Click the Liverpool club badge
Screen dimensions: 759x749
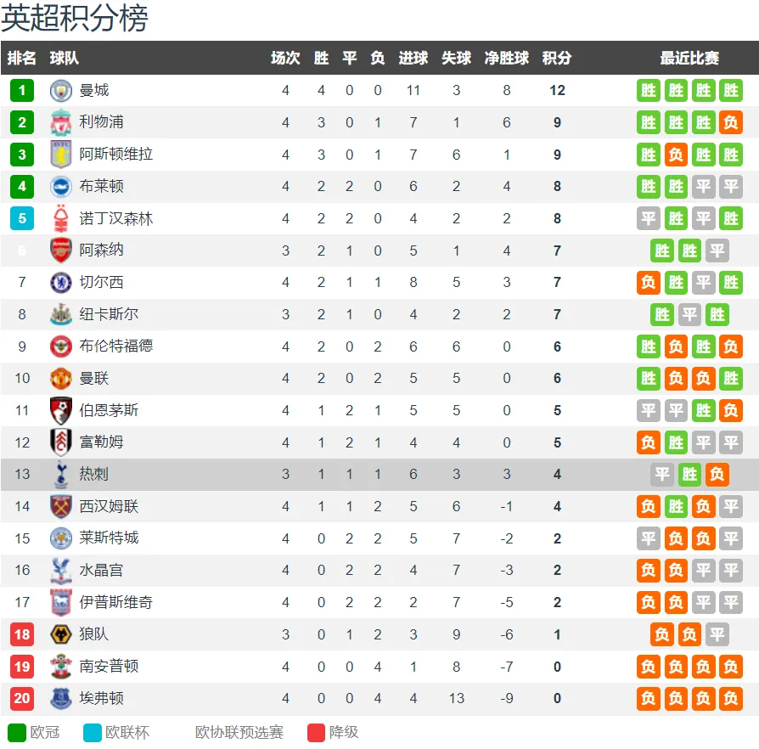[61, 122]
